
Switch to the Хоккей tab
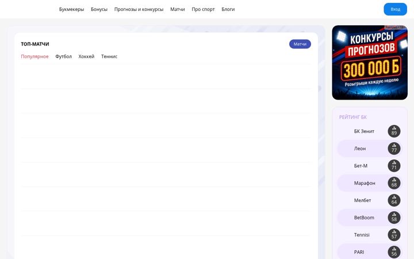coord(86,56)
